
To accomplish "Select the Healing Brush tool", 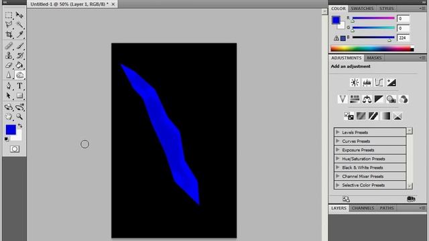I will click(9, 46).
